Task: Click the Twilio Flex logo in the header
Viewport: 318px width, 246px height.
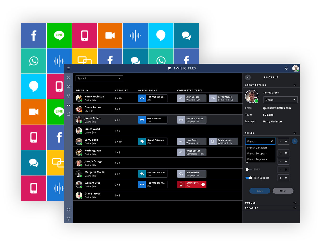Action: click(x=182, y=68)
